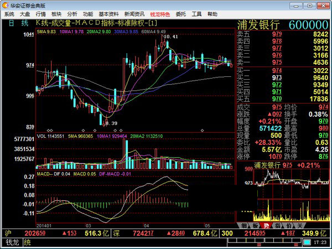Image resolution: width=332 pixels, height=249 pixels.
Task: Open the 分析 menu
Action: [x=72, y=14]
